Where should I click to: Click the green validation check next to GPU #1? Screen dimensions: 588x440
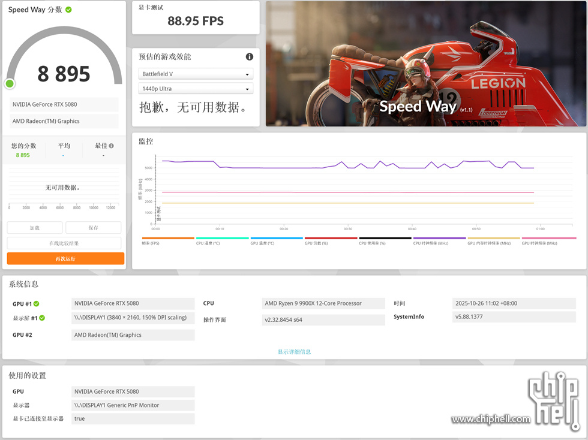tap(36, 303)
